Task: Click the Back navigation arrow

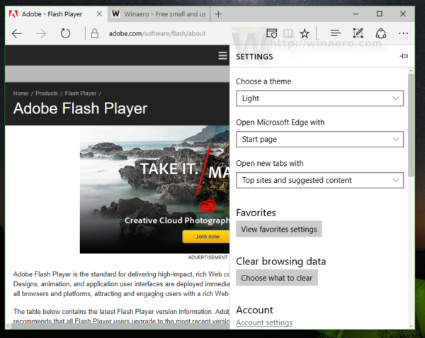Action: [x=17, y=33]
